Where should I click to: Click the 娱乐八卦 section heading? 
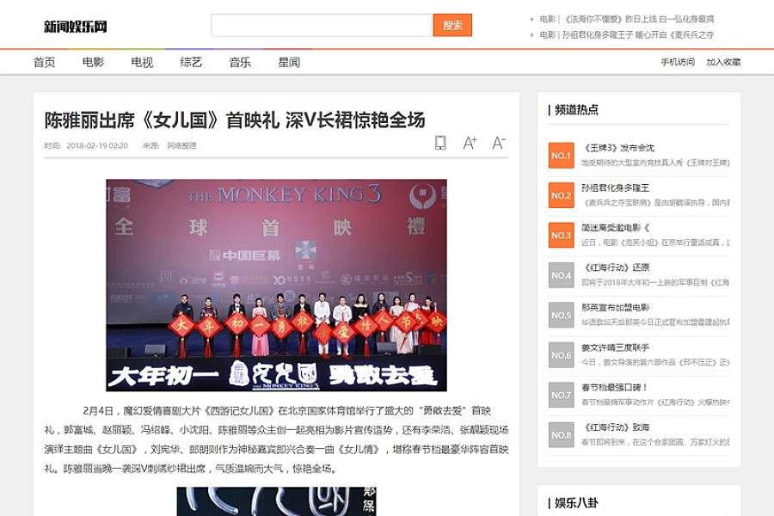pyautogui.click(x=576, y=502)
